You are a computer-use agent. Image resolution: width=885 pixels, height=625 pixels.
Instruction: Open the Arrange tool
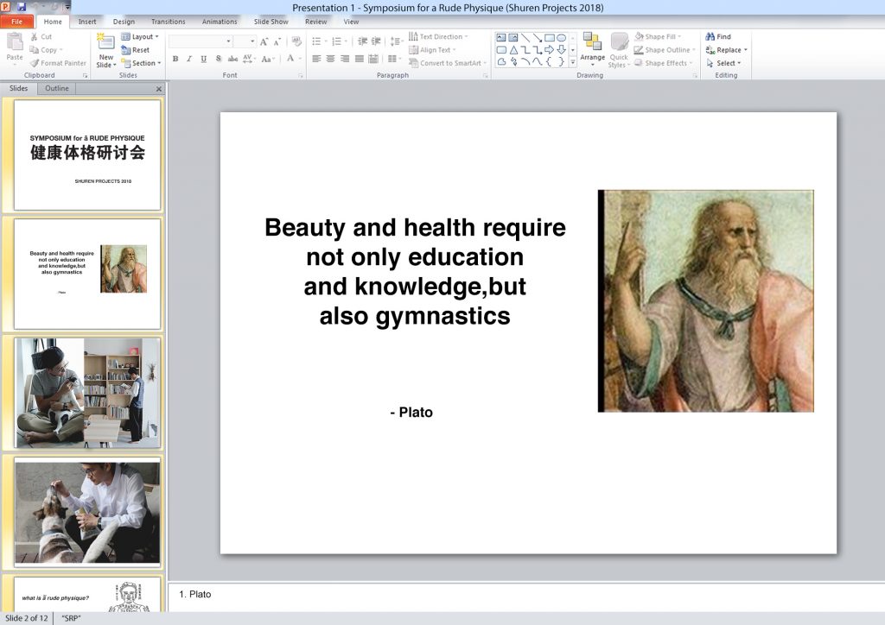(592, 47)
